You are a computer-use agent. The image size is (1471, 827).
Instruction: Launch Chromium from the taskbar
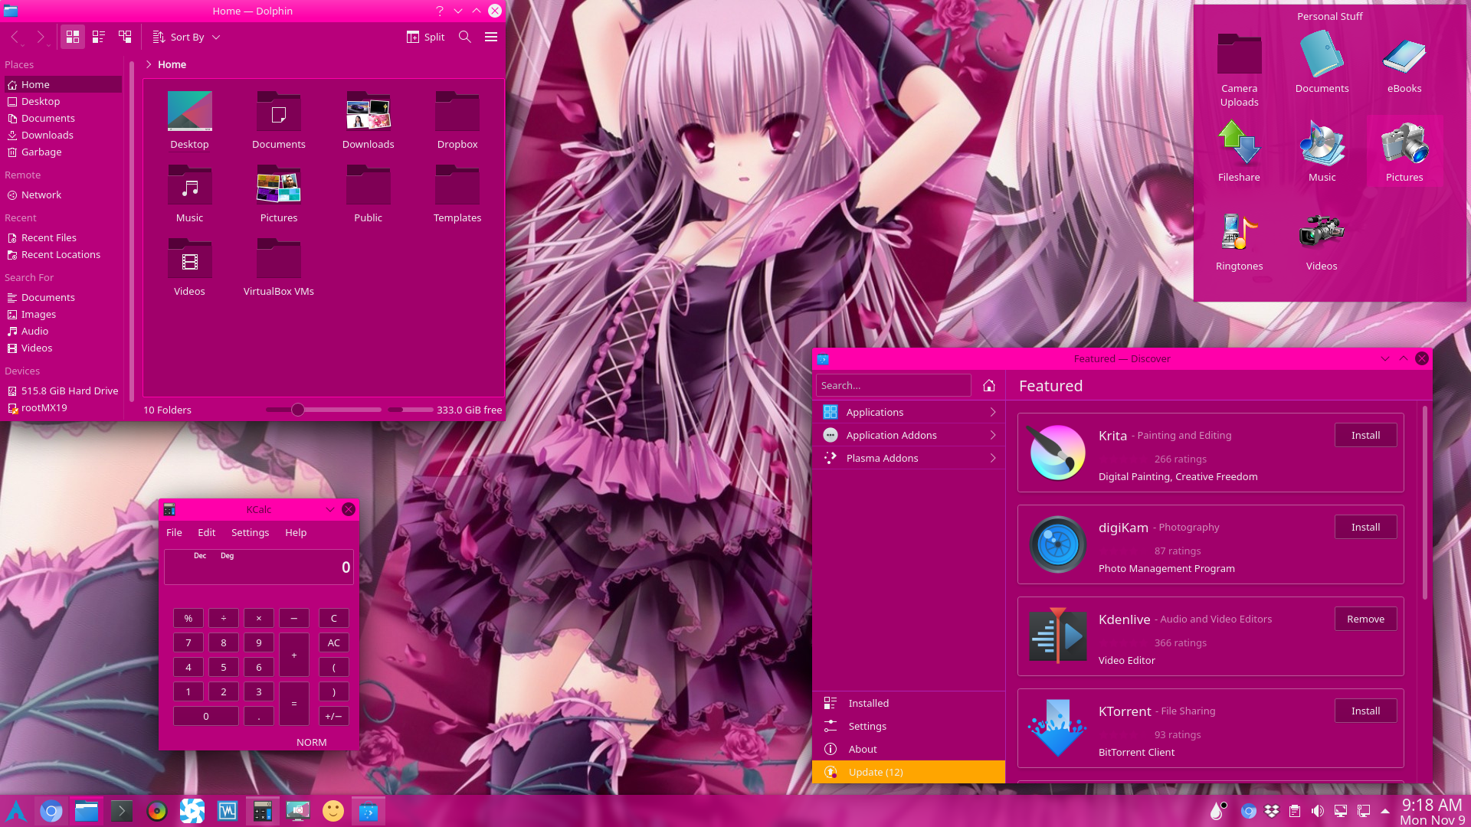pos(51,811)
